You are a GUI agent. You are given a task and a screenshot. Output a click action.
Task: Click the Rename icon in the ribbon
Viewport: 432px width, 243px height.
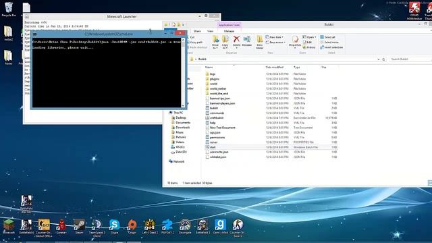point(246,41)
